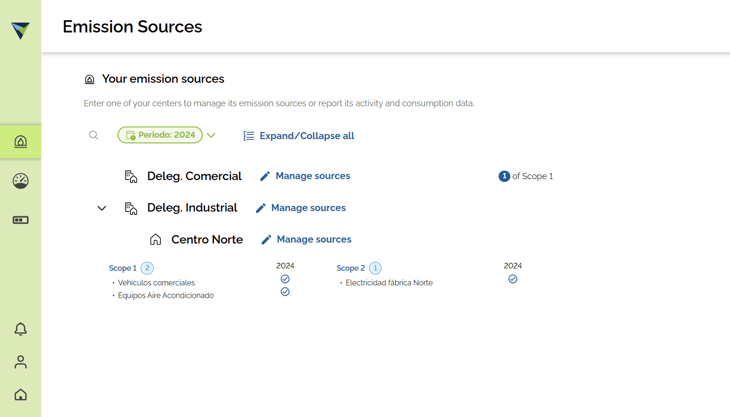The image size is (730, 417).
Task: Click the icon beside Your emission sources heading
Action: pyautogui.click(x=89, y=79)
